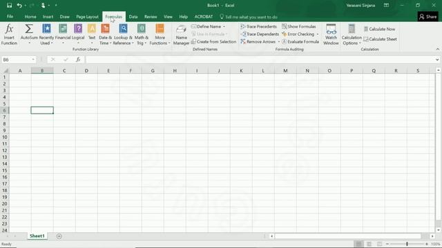Collapse the ribbon with the chevron
442x248 pixels.
[437, 49]
